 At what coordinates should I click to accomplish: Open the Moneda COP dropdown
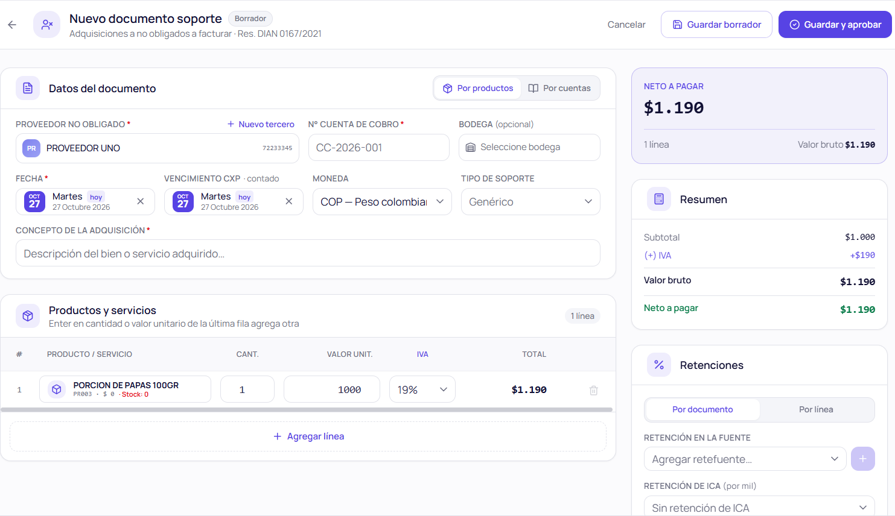tap(382, 202)
